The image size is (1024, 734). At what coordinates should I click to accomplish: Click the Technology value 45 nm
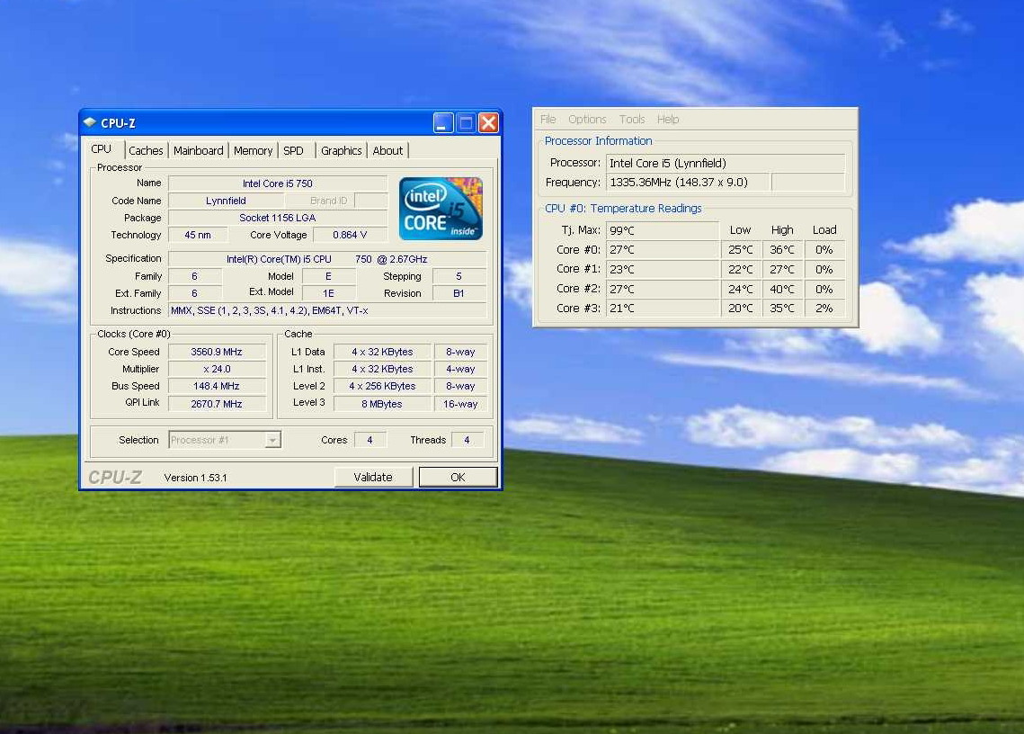198,235
